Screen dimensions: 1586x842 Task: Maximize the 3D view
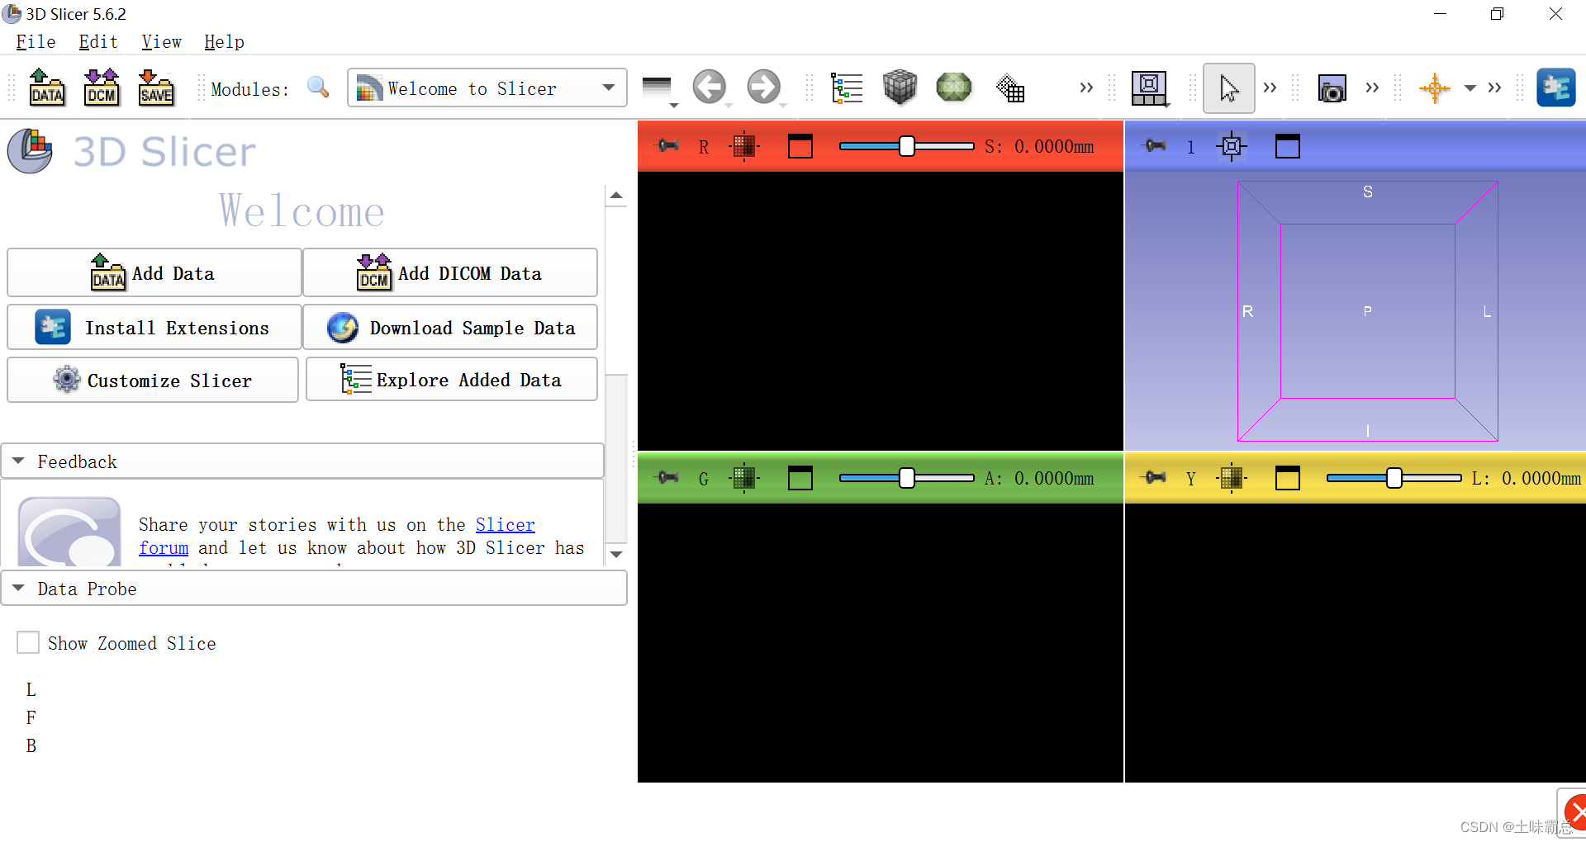1288,146
